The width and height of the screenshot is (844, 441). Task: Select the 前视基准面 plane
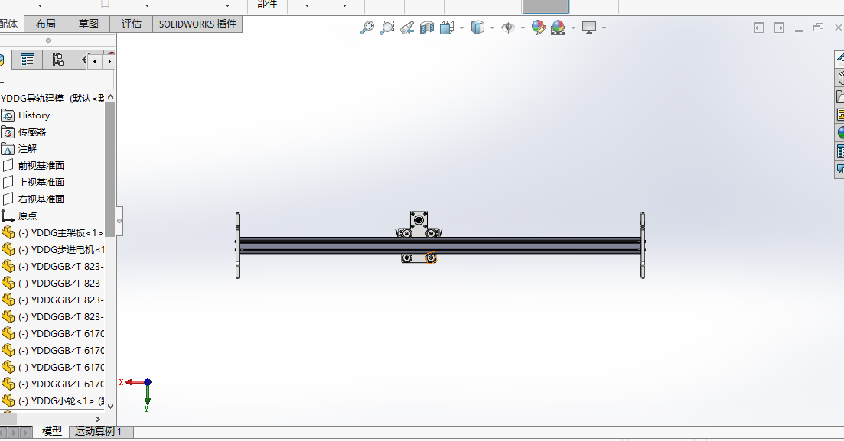(33, 166)
